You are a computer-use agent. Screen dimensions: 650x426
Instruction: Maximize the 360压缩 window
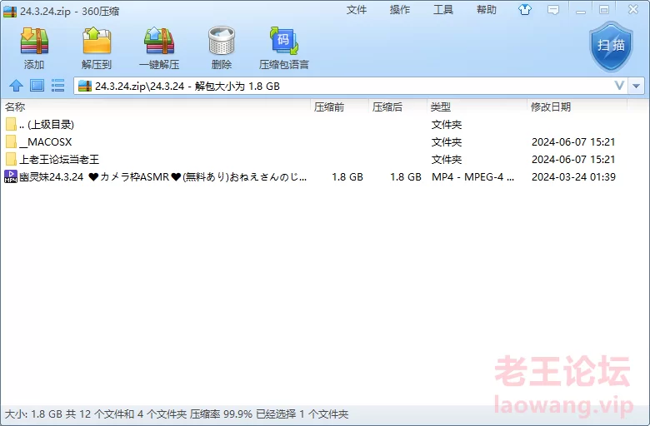604,10
